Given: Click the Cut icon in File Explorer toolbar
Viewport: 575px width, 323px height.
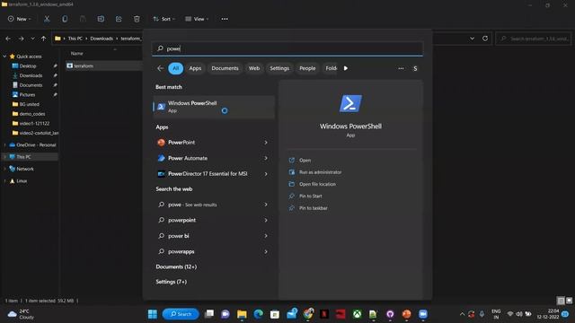Looking at the screenshot, I should 47,19.
